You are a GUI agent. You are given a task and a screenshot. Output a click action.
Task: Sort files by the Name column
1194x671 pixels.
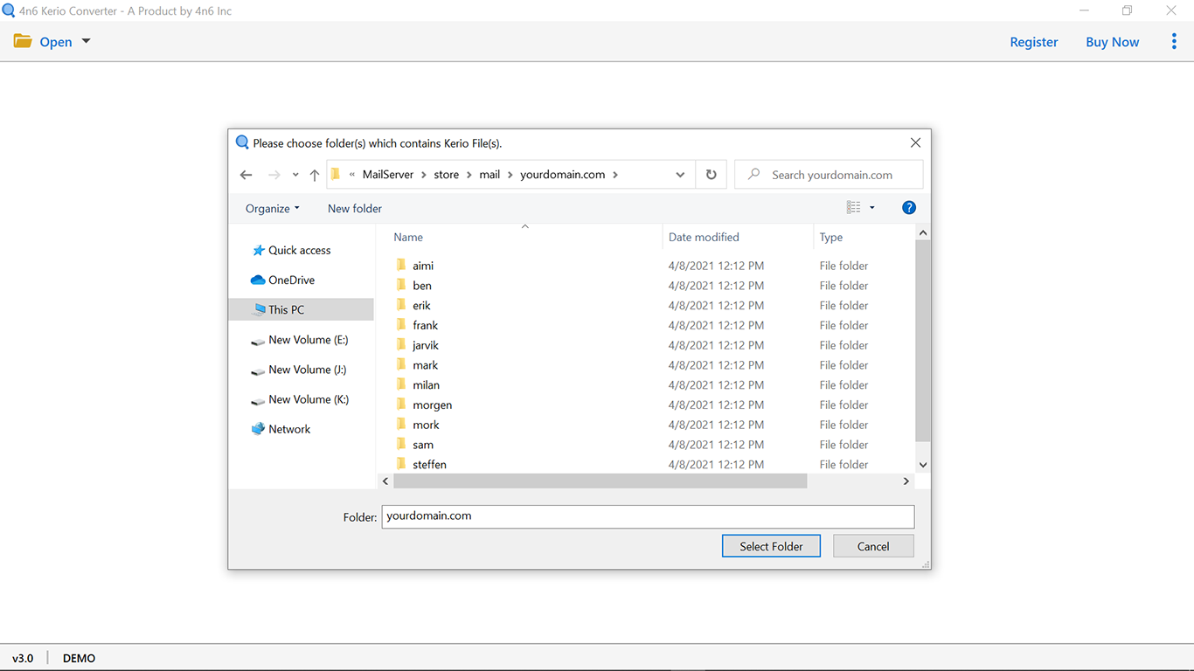[x=408, y=237]
